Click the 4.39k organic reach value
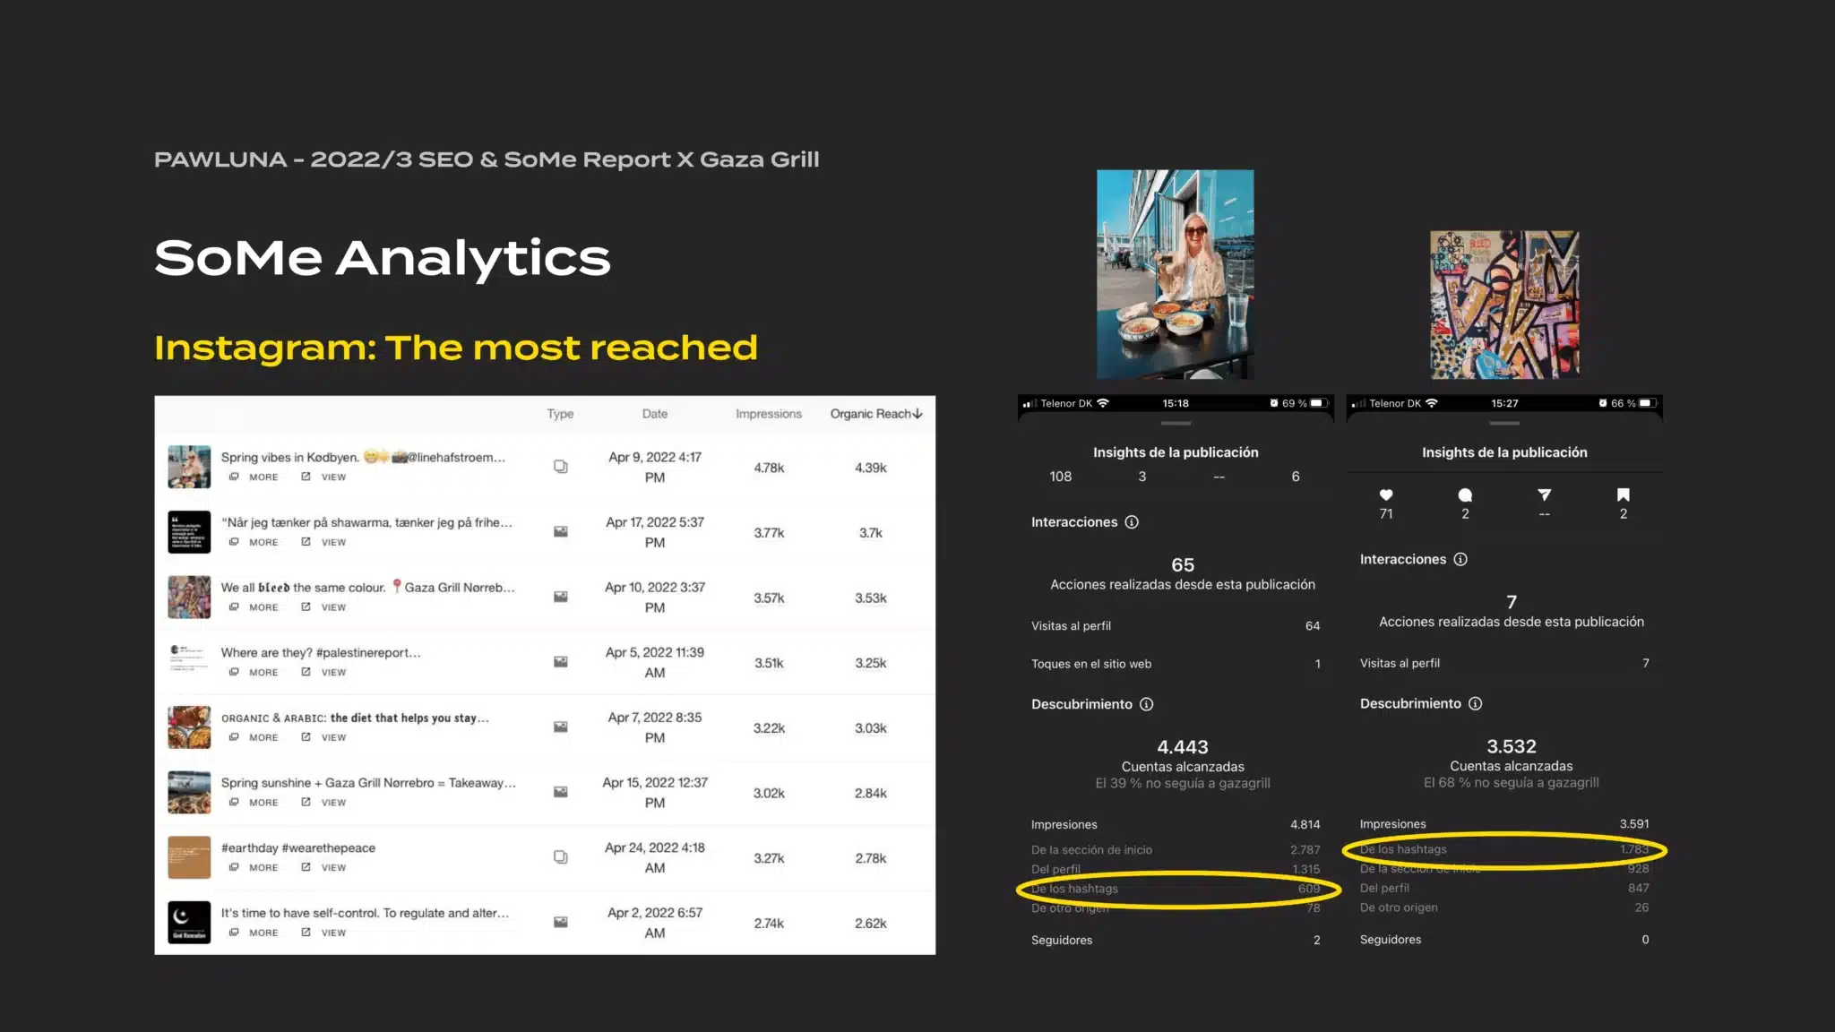The width and height of the screenshot is (1835, 1032). (x=870, y=468)
